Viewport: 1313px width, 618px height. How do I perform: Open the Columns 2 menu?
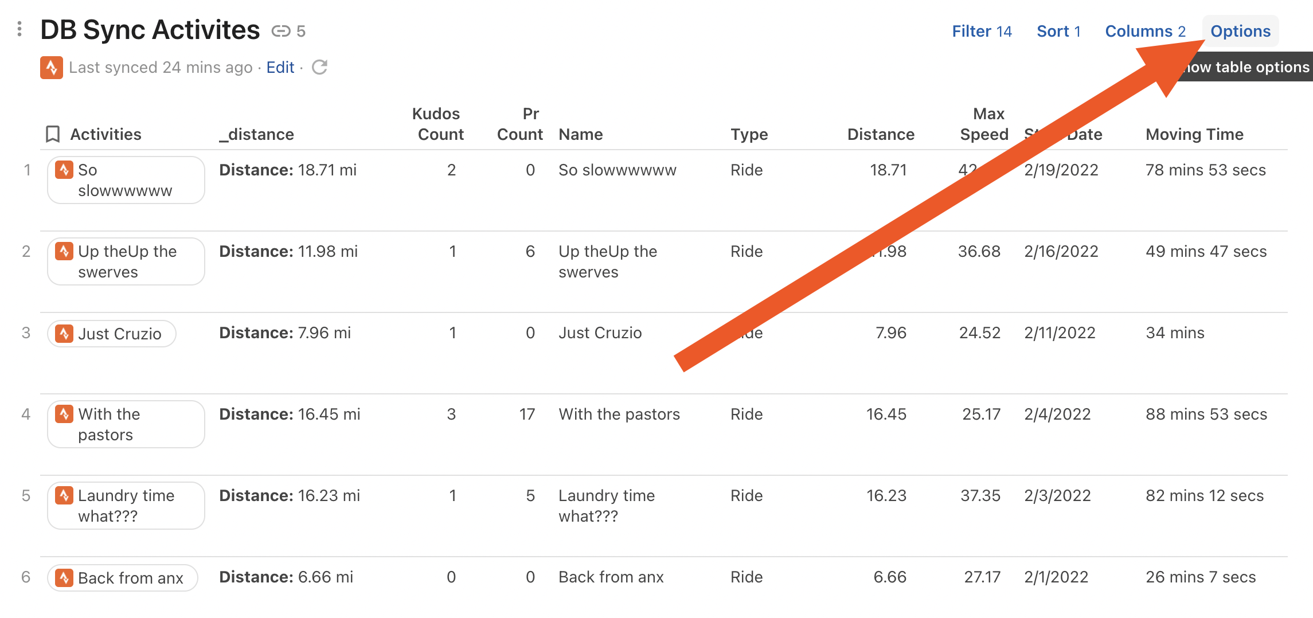tap(1145, 31)
